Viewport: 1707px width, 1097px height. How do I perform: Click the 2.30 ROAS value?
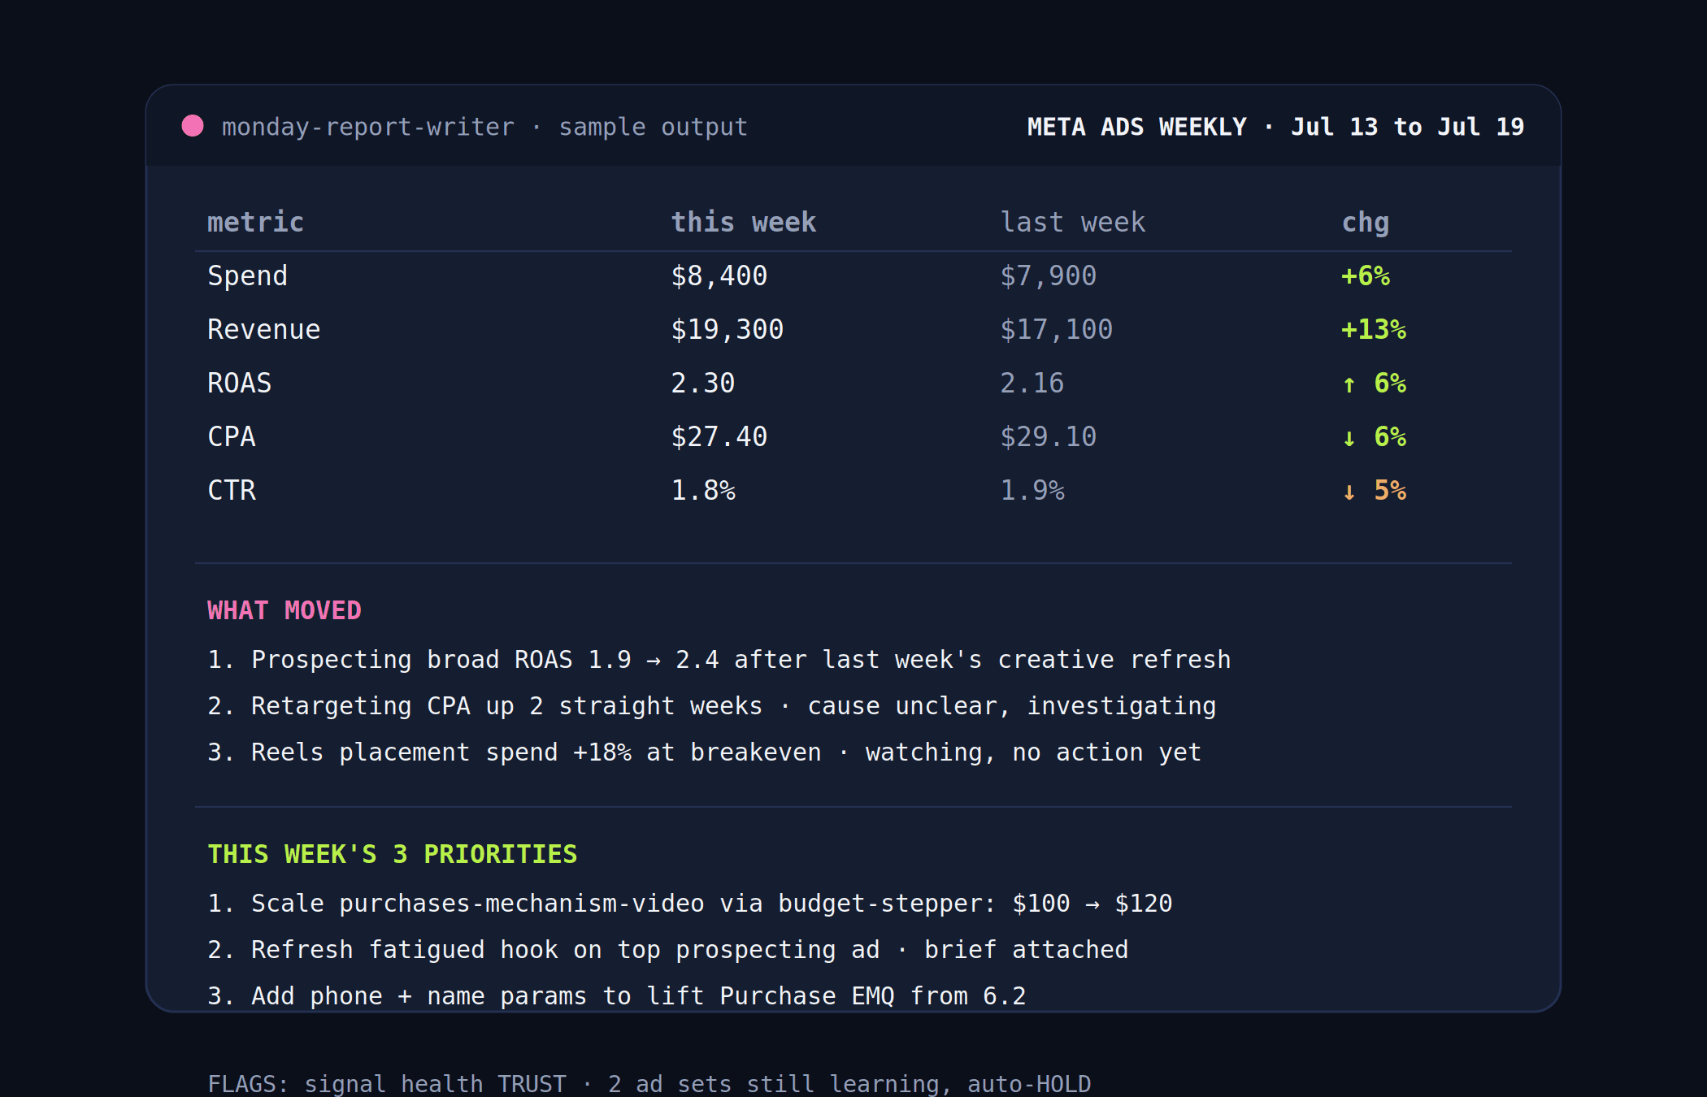tap(702, 383)
